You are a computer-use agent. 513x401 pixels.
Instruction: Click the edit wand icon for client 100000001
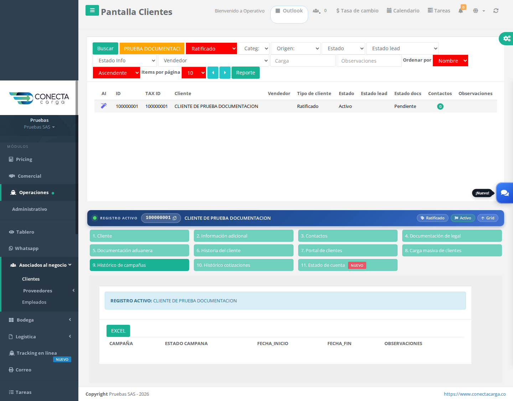[x=104, y=106]
